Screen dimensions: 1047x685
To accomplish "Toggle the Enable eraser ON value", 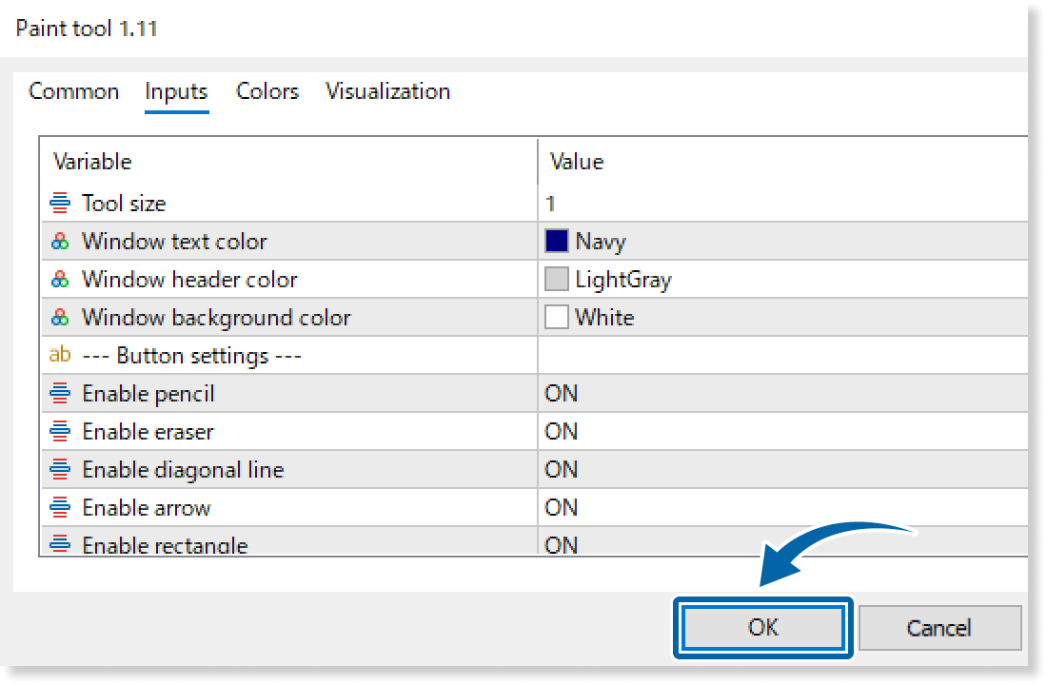I will click(x=562, y=431).
